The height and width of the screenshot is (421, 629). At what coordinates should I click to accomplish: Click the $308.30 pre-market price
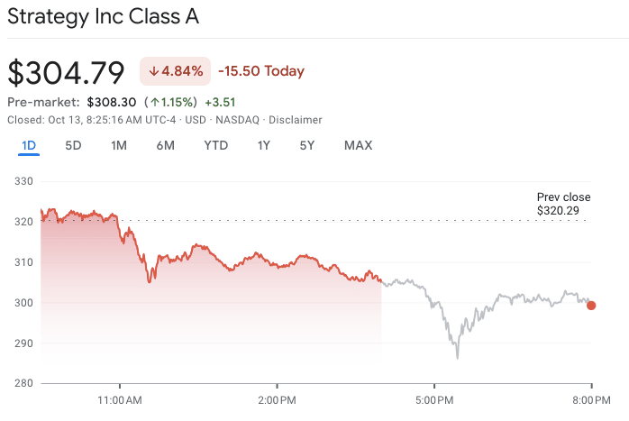click(112, 103)
